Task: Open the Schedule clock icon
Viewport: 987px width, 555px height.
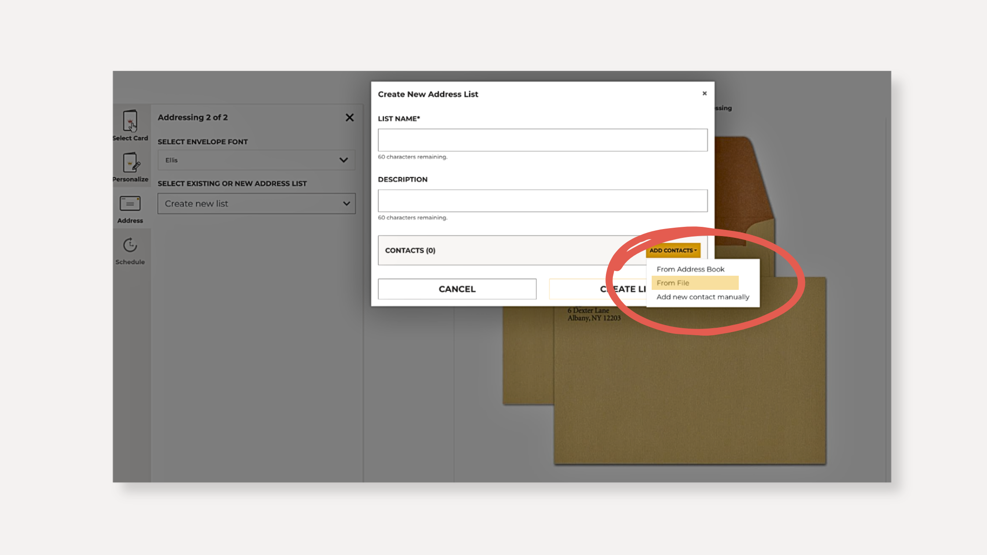Action: tap(130, 245)
